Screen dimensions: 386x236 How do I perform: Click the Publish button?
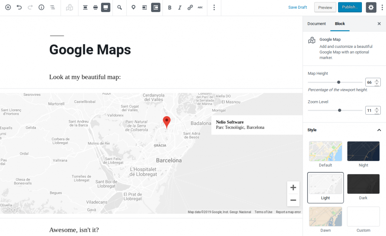(350, 7)
